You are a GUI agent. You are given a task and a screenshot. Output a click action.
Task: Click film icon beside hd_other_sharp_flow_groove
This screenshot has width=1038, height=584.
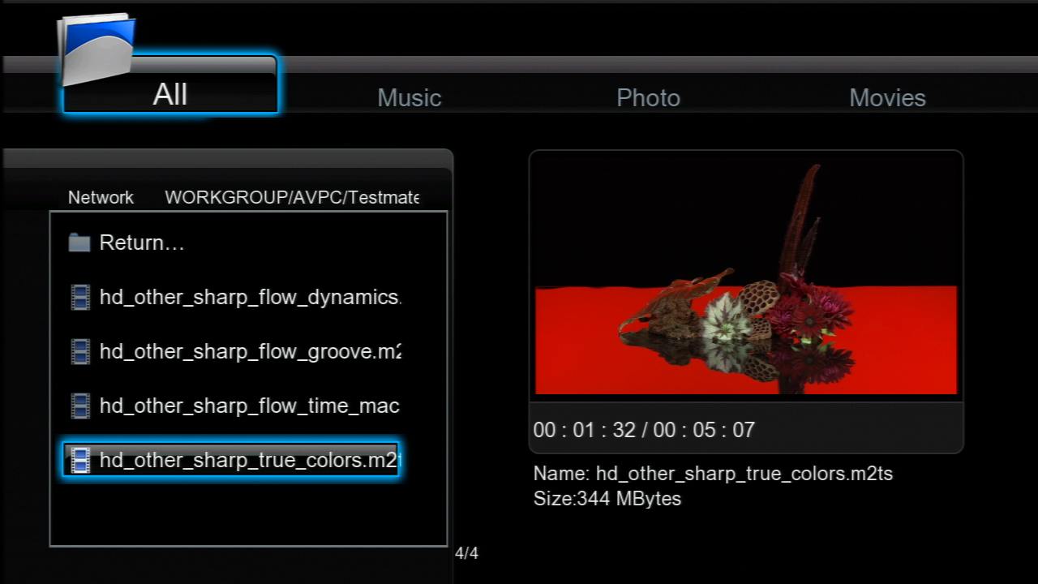pyautogui.click(x=80, y=352)
